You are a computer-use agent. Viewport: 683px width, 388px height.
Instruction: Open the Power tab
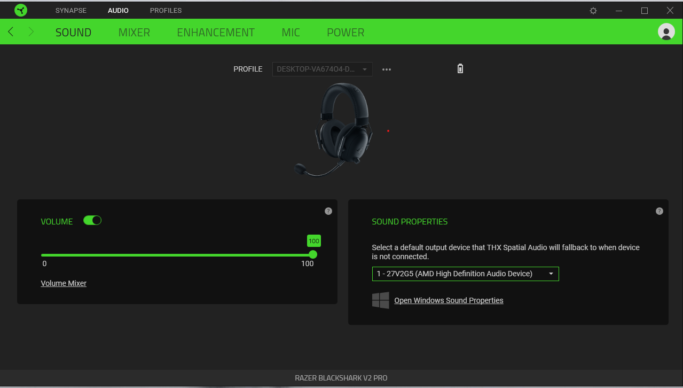pos(346,32)
